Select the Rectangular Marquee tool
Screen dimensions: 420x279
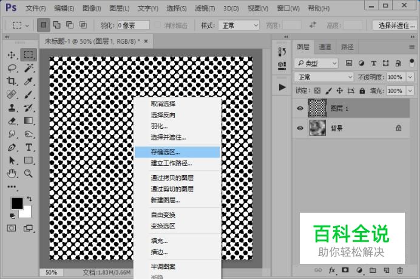[29, 55]
